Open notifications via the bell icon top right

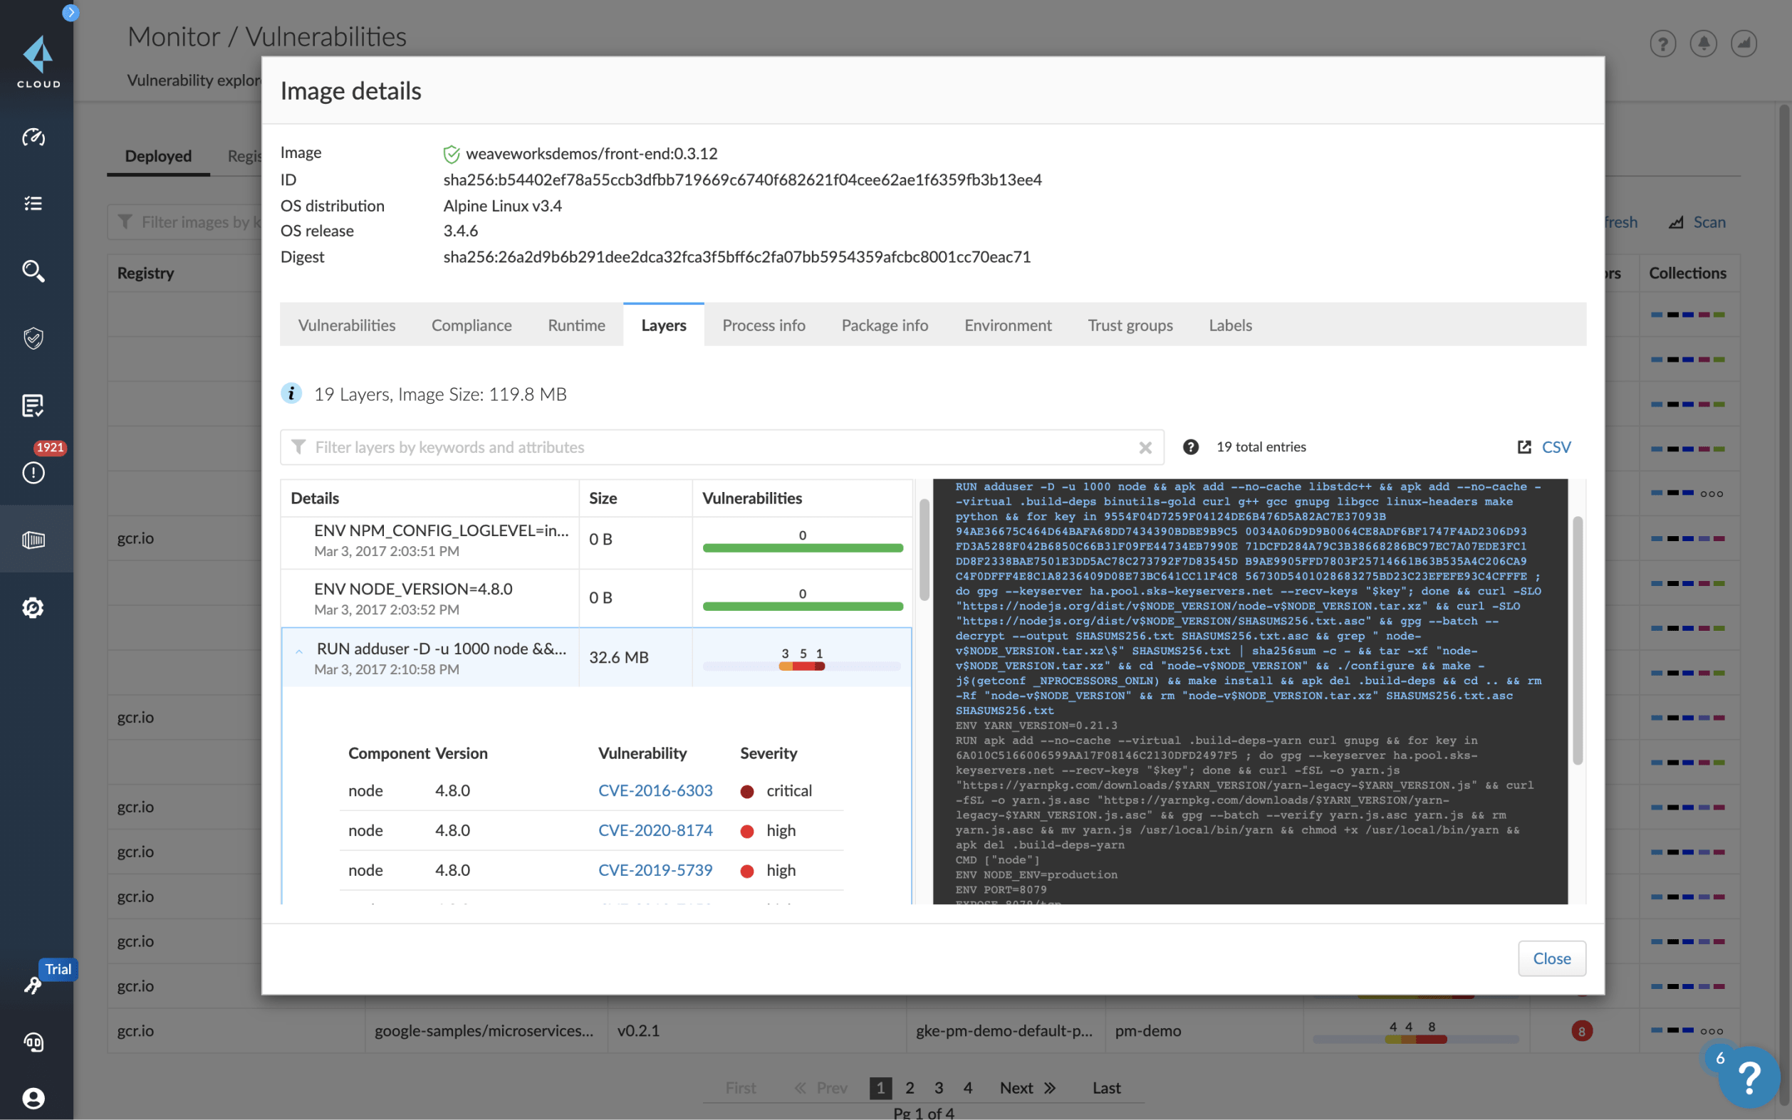pyautogui.click(x=1703, y=43)
